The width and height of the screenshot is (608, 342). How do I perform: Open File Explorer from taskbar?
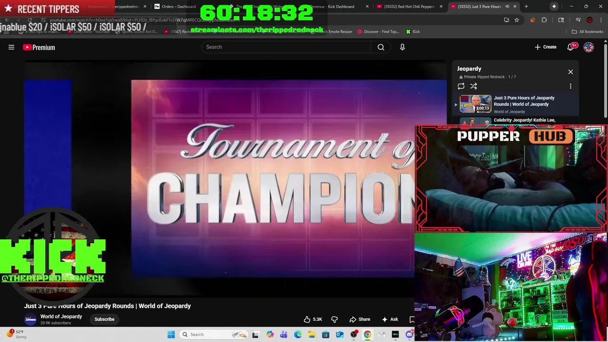pyautogui.click(x=312, y=334)
